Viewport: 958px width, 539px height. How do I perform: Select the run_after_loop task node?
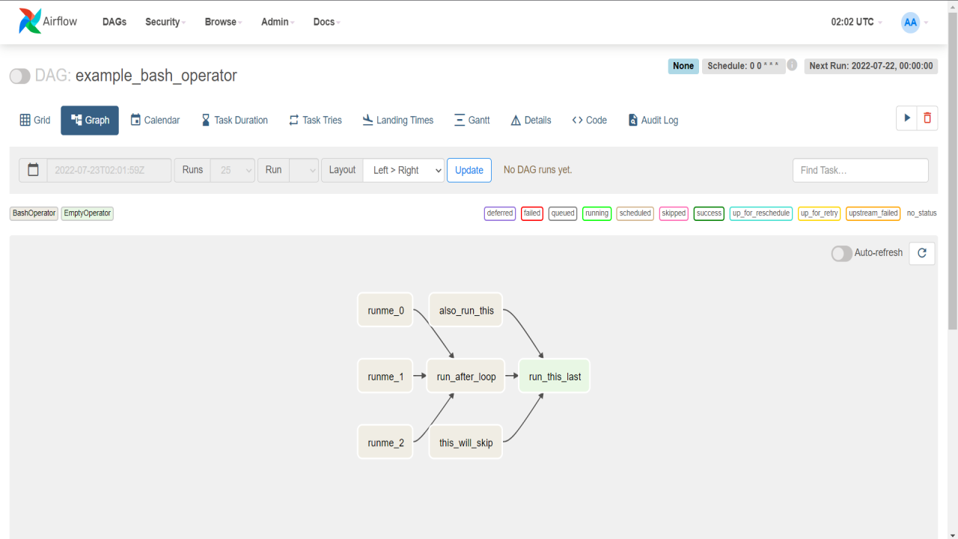coord(466,377)
